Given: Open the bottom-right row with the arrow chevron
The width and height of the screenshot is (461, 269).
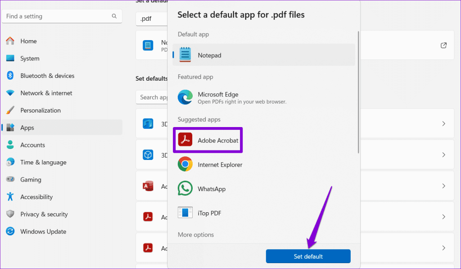Looking at the screenshot, I should click(x=443, y=248).
